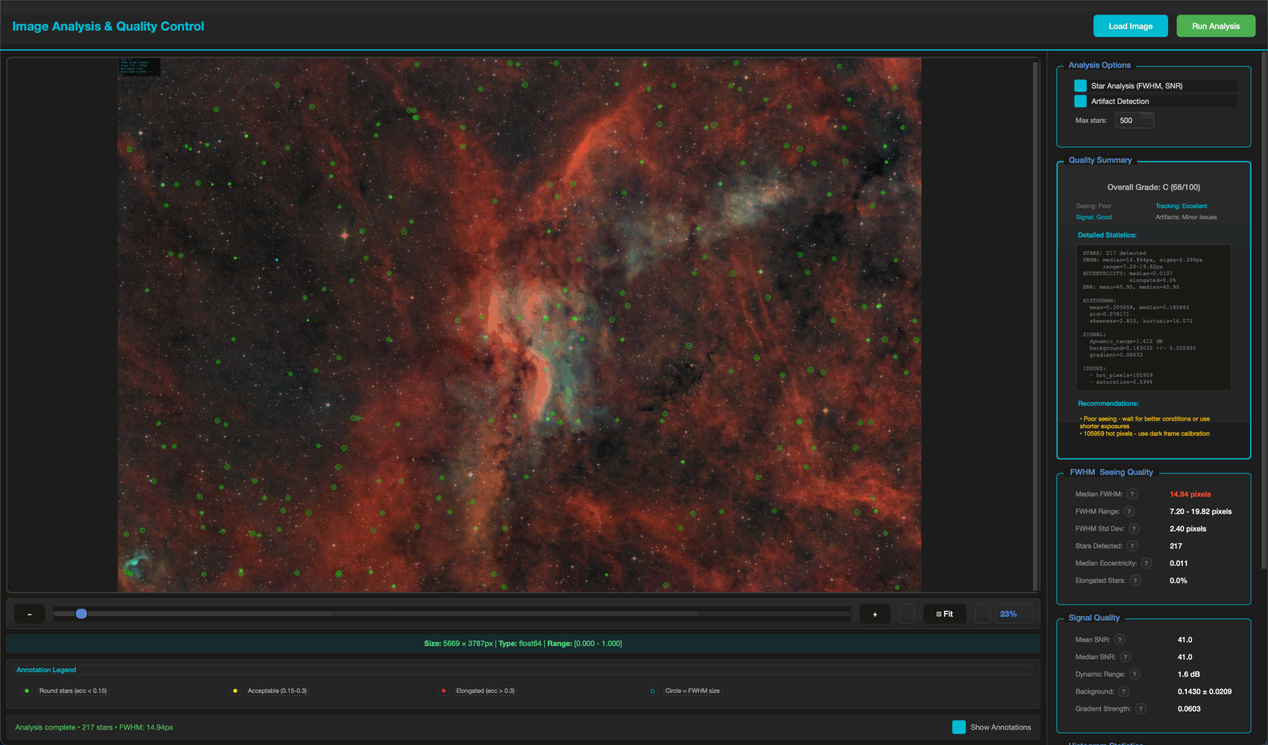The width and height of the screenshot is (1268, 745).
Task: Toggle the Star Analysis (FWHM, SNR) checkbox
Action: coord(1080,86)
